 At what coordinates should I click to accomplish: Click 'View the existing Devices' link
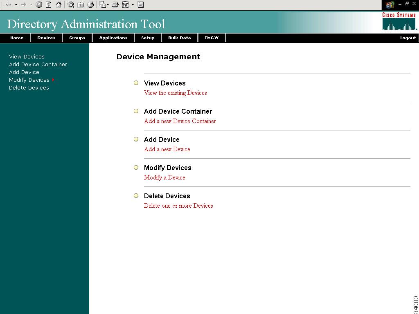click(175, 93)
